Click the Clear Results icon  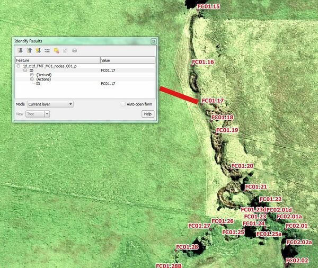click(x=56, y=51)
